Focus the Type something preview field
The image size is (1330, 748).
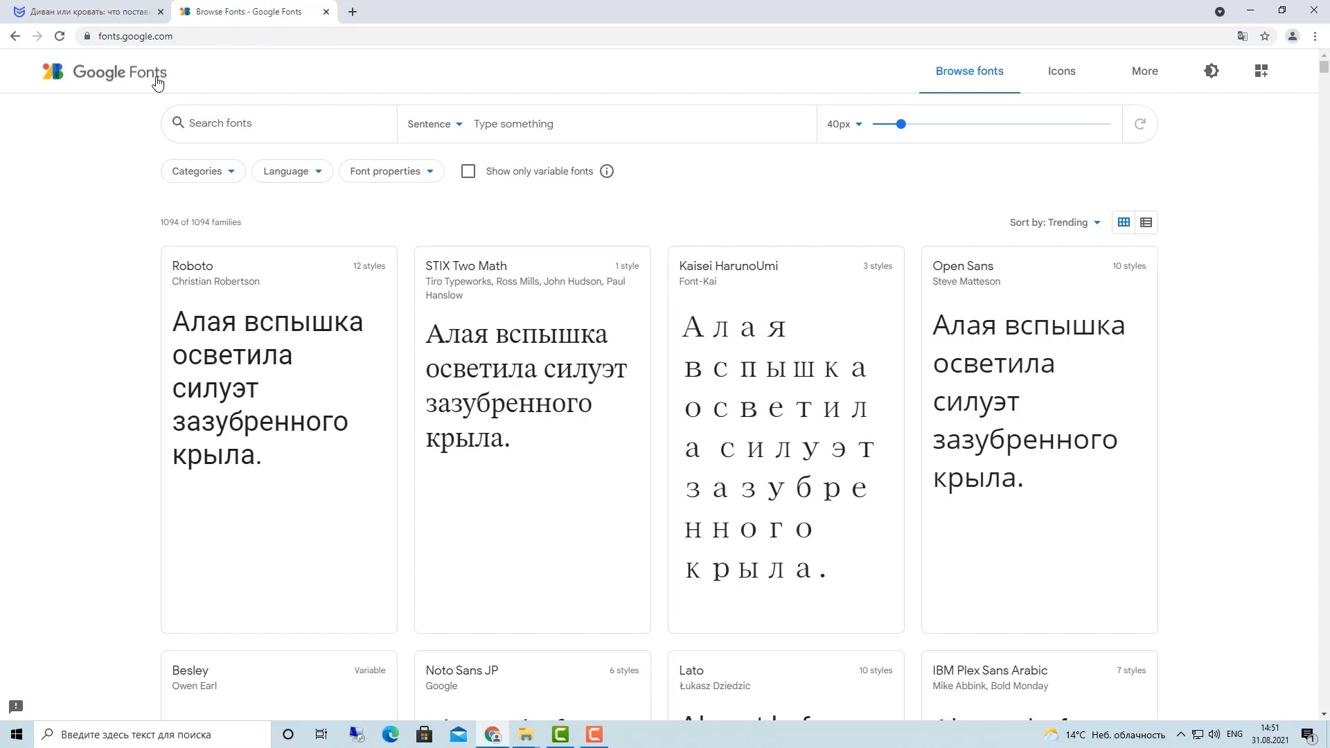pos(641,124)
